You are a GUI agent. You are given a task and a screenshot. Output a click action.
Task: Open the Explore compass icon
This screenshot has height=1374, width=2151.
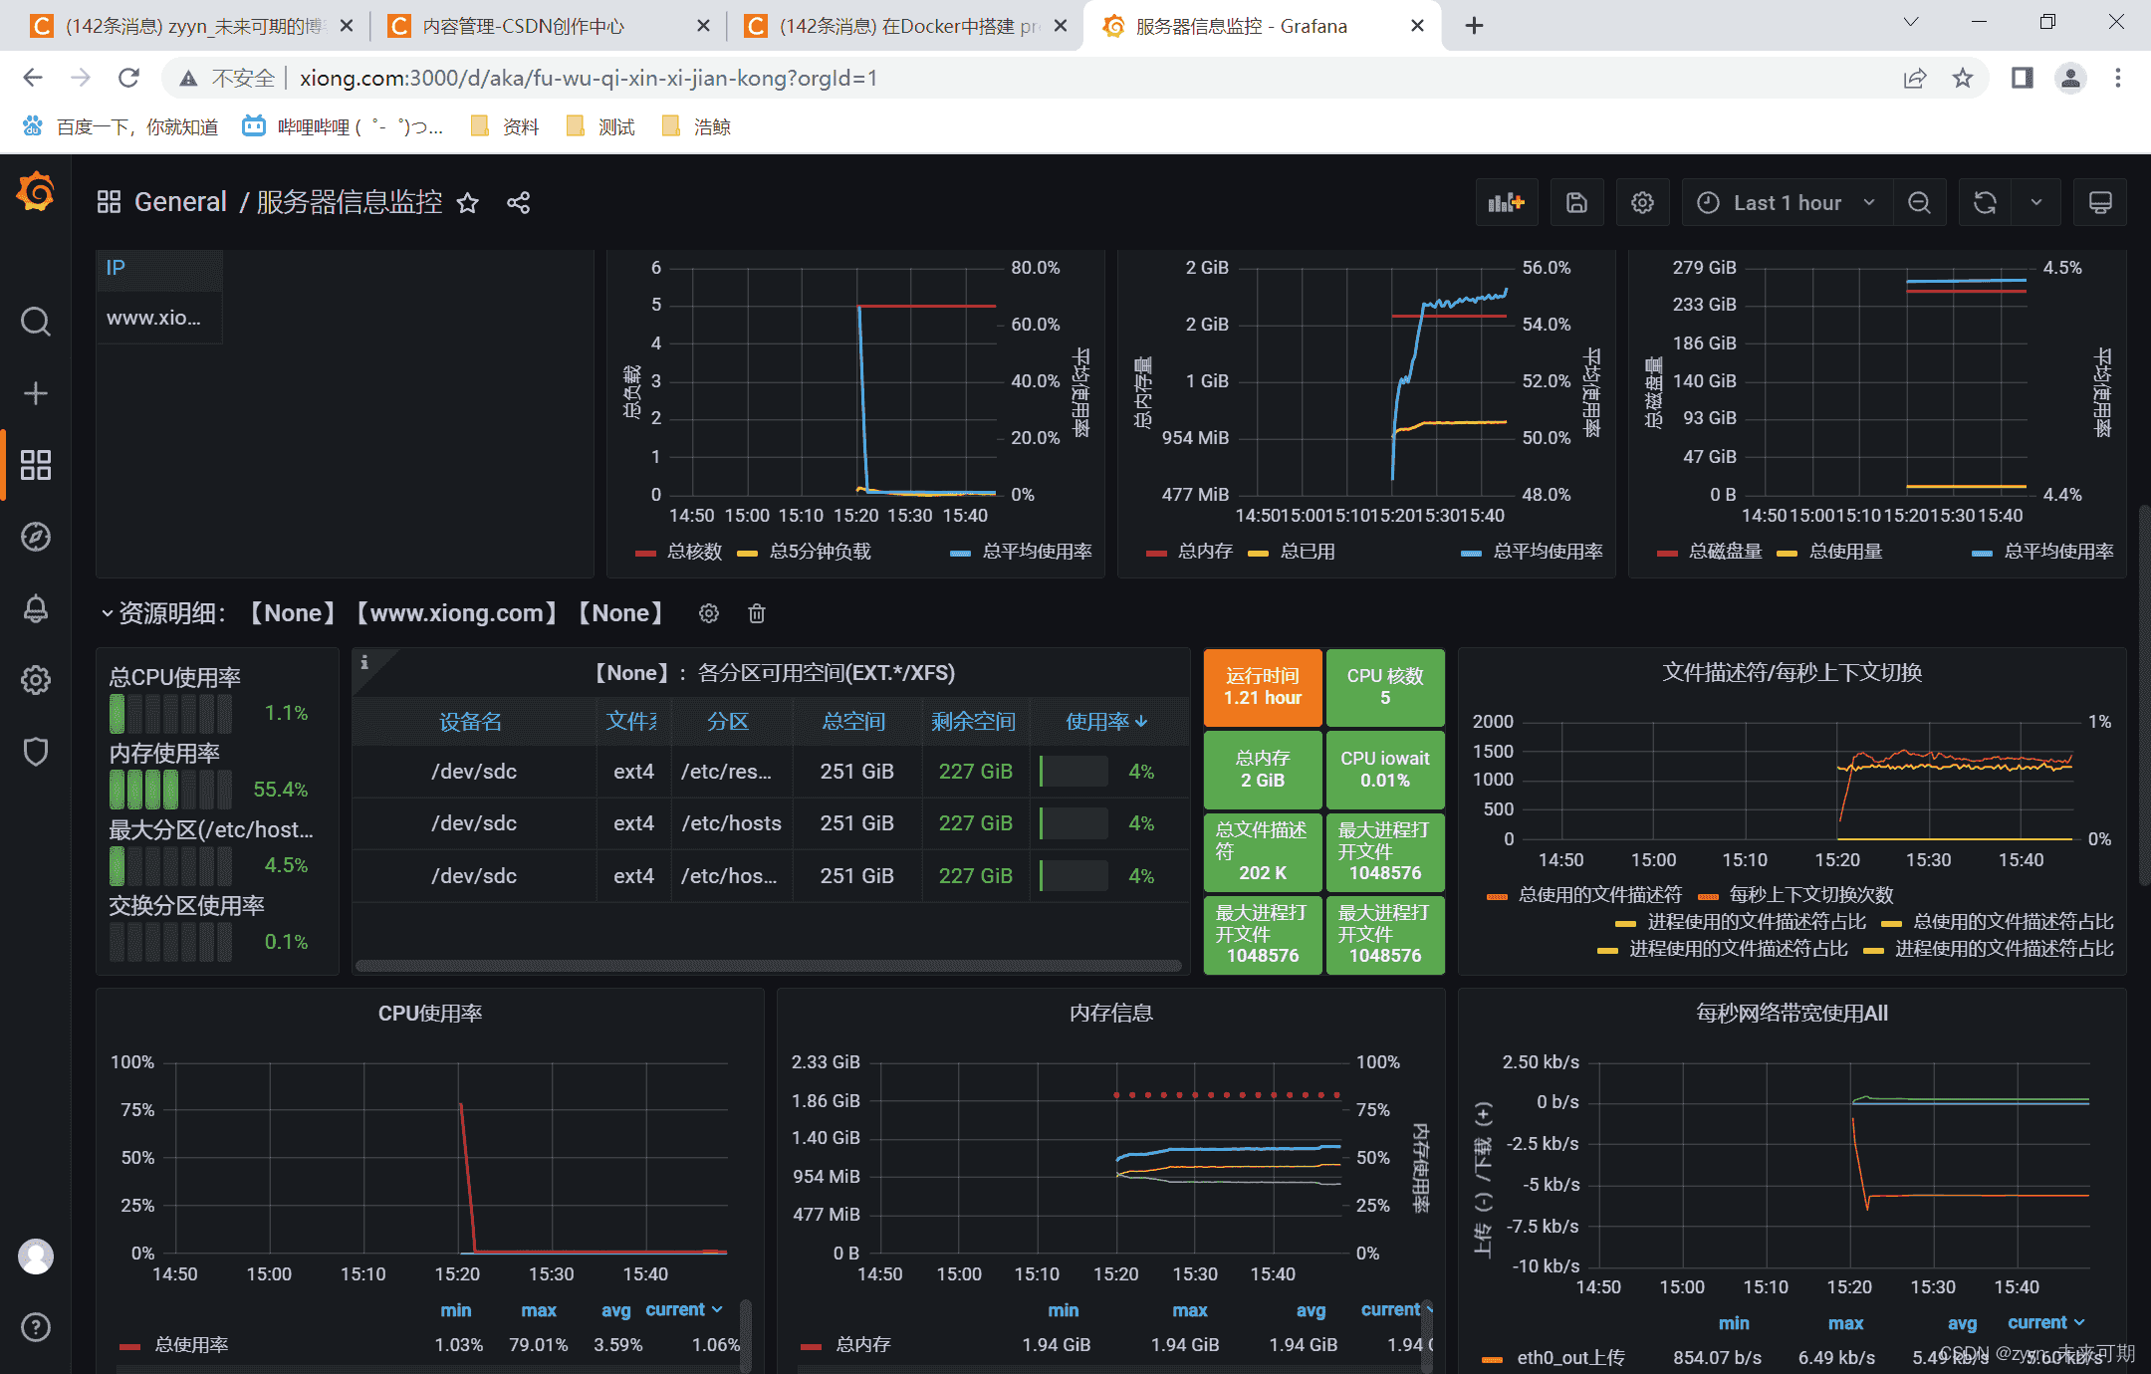[x=36, y=537]
